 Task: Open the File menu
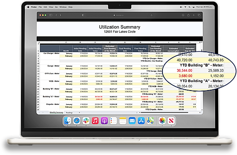pos(40,7)
